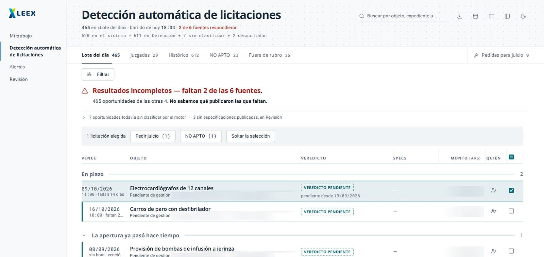The height and width of the screenshot is (257, 544).
Task: Go to Fuera de rubro tab
Action: (x=269, y=55)
